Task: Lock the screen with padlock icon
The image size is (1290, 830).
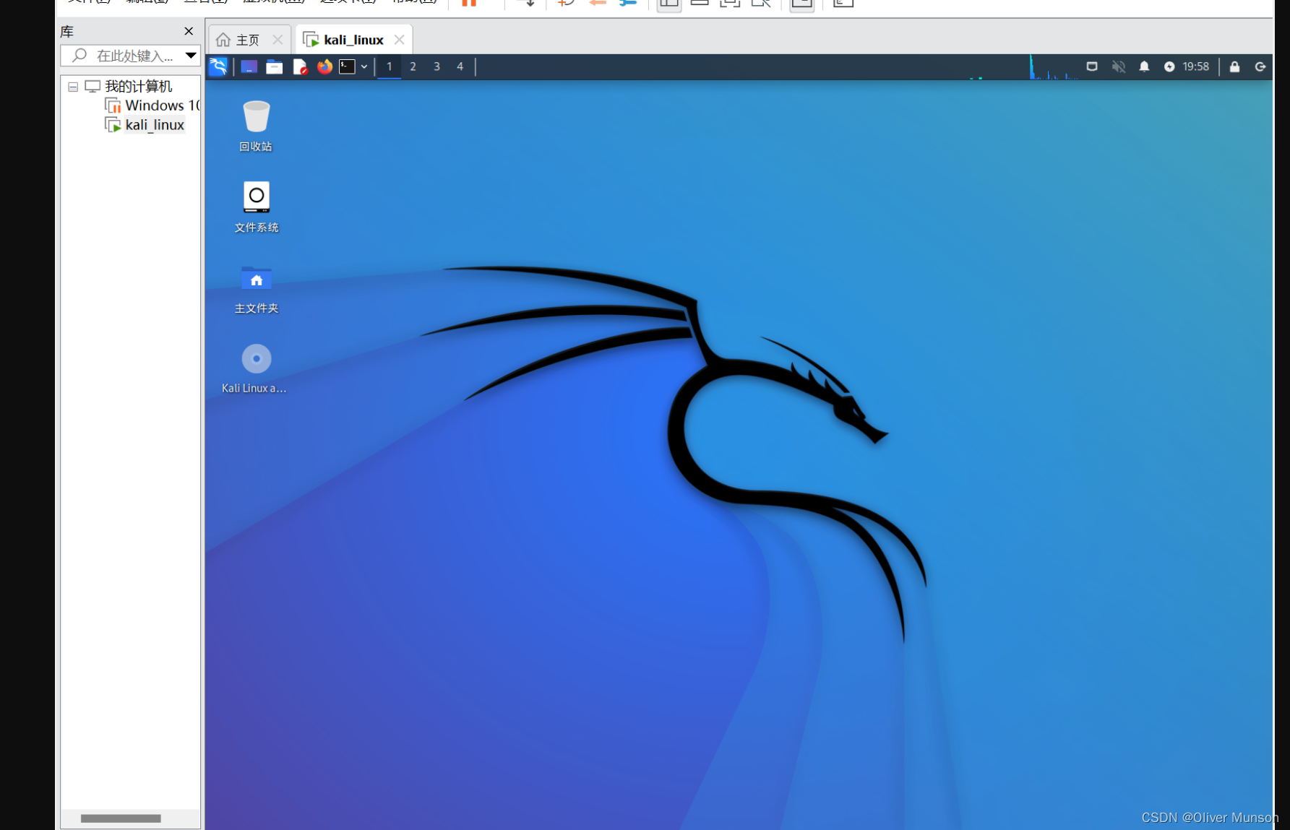Action: point(1235,66)
